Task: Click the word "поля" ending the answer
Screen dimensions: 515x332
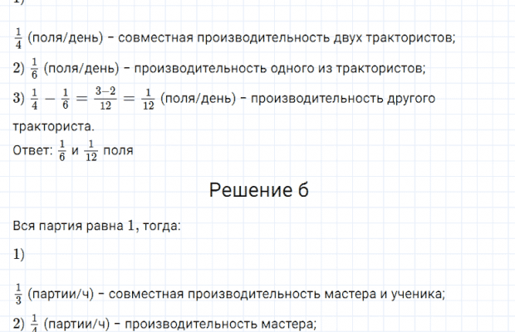Action: (x=118, y=151)
